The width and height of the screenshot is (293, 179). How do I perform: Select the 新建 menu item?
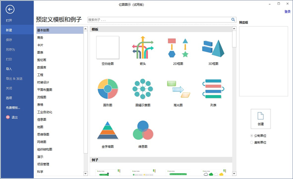point(17,30)
